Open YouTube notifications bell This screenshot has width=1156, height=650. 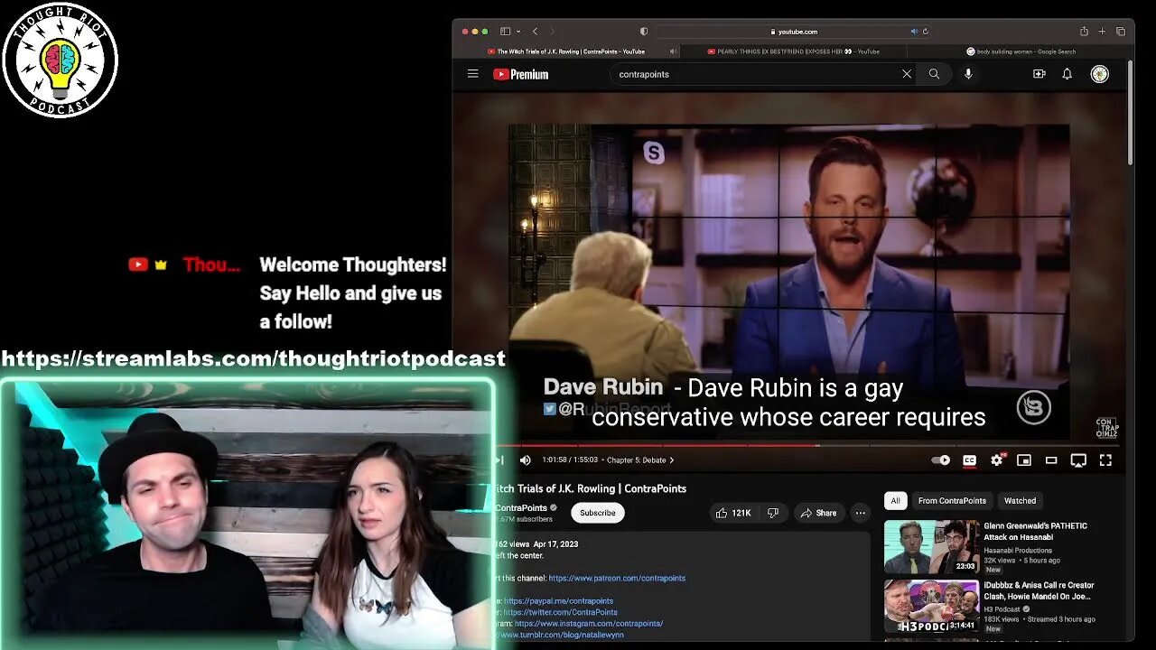point(1067,74)
